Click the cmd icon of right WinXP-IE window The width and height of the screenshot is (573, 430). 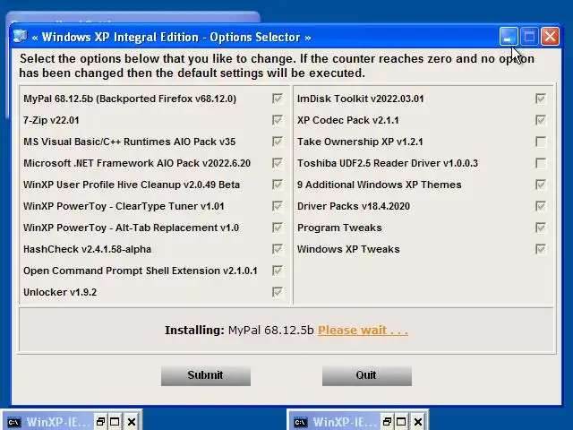301,422
